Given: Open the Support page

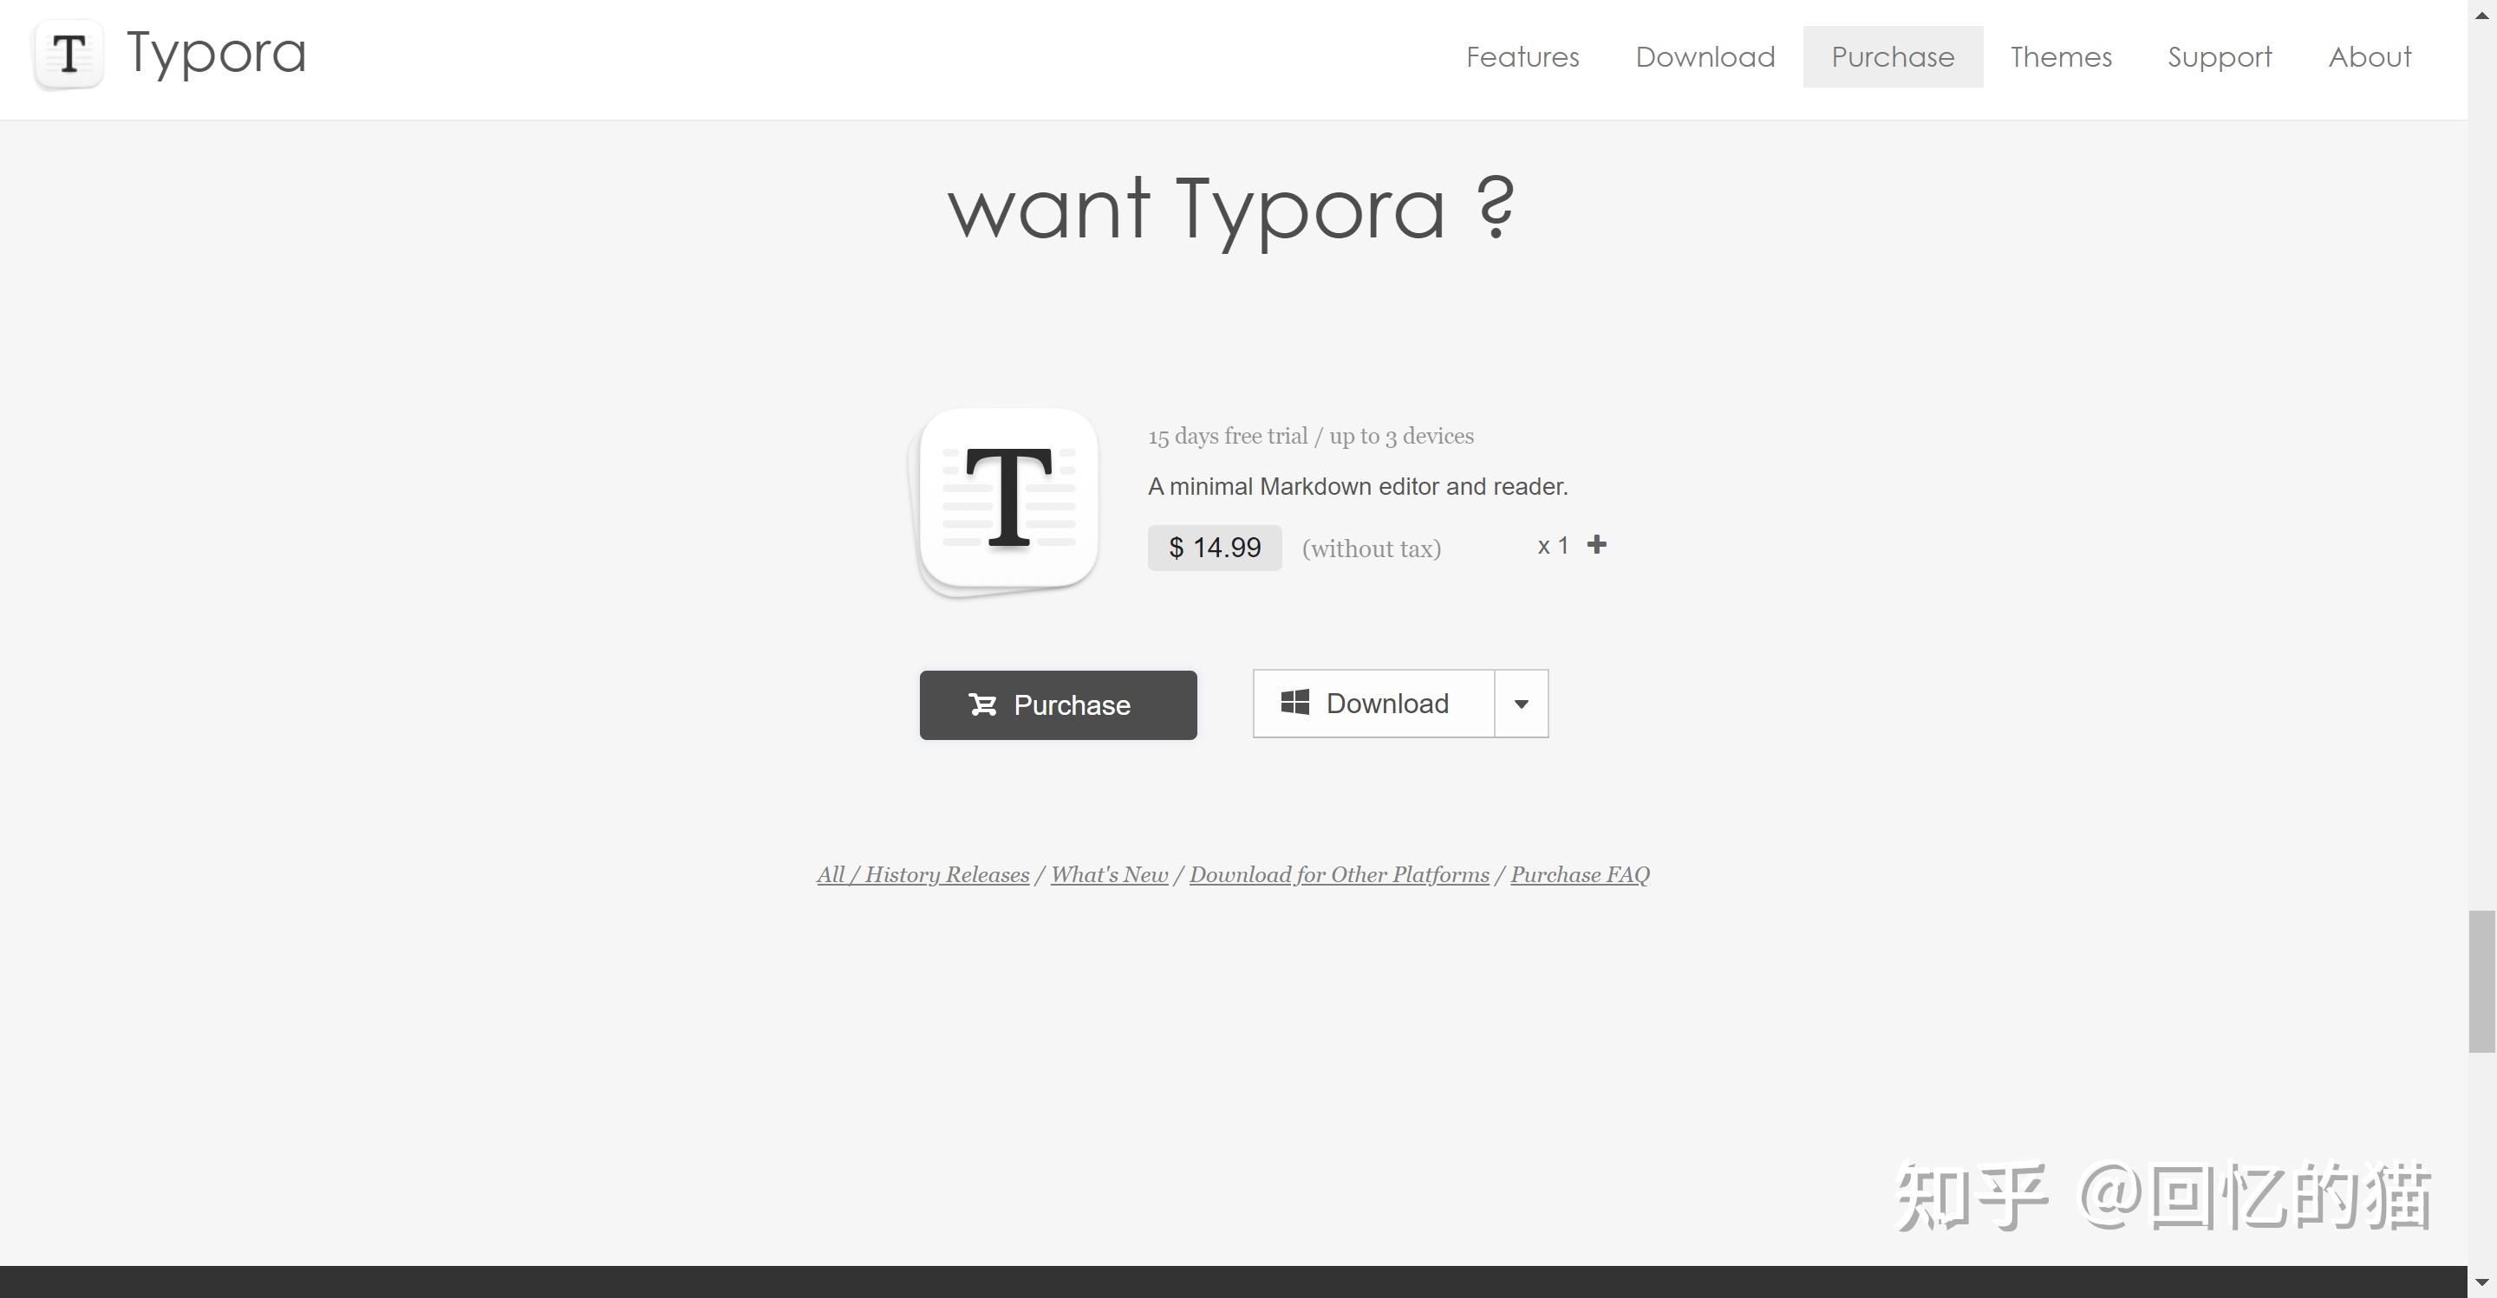Looking at the screenshot, I should tap(2220, 56).
